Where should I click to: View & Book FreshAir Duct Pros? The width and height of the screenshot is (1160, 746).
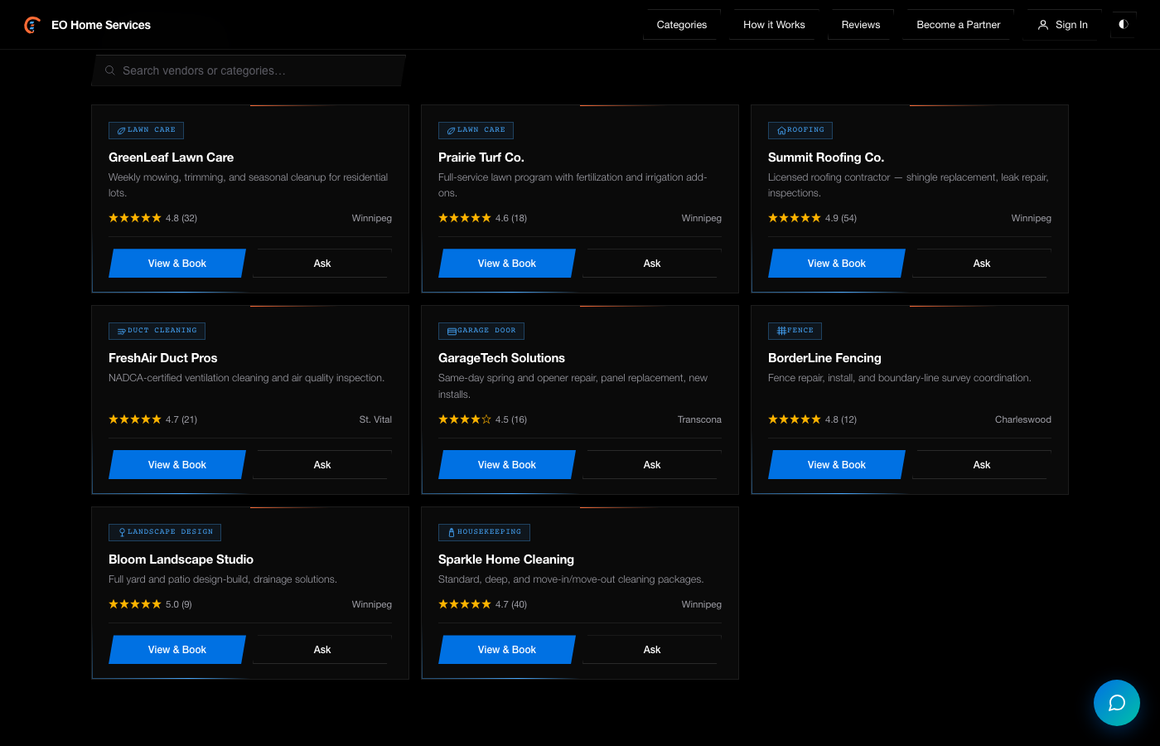(x=177, y=465)
